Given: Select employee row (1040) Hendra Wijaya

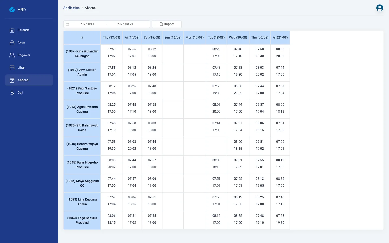Looking at the screenshot, I should pyautogui.click(x=82, y=146).
